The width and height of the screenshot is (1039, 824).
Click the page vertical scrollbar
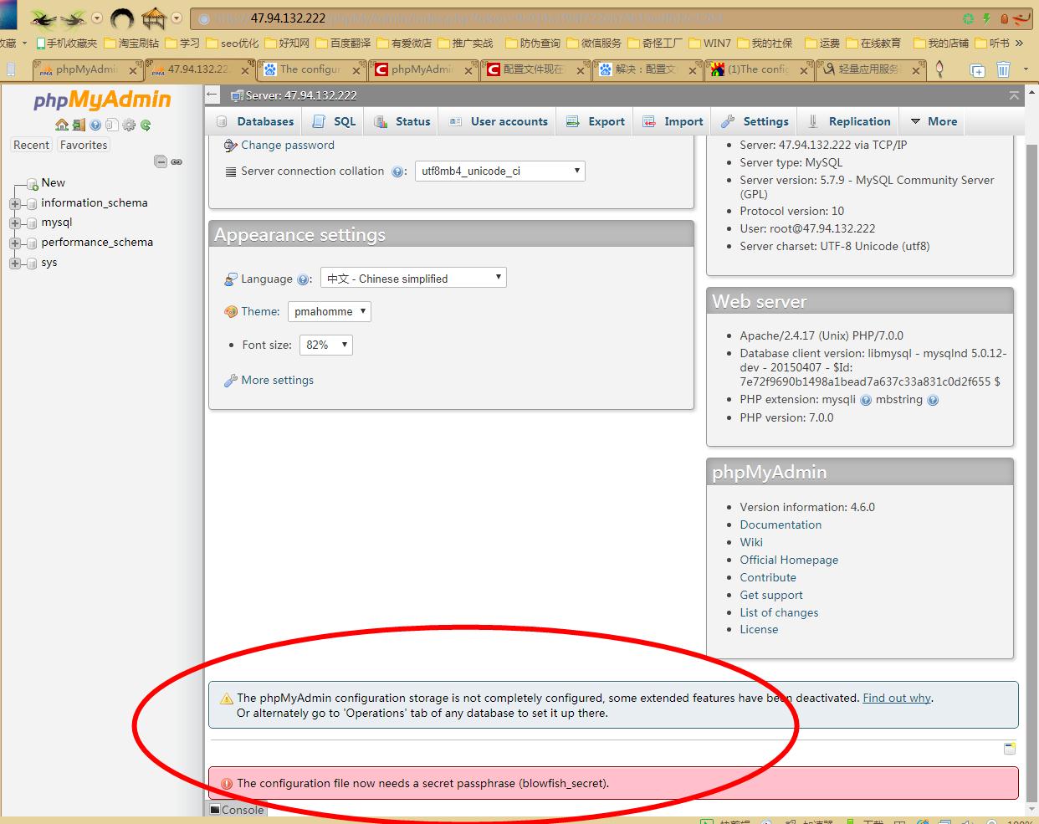point(1032,452)
